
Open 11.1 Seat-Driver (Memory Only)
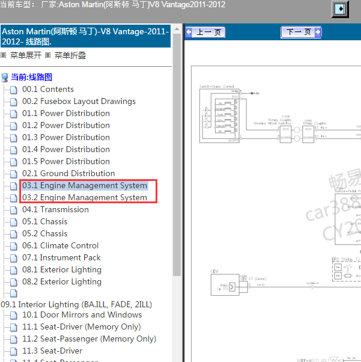[x=82, y=327]
